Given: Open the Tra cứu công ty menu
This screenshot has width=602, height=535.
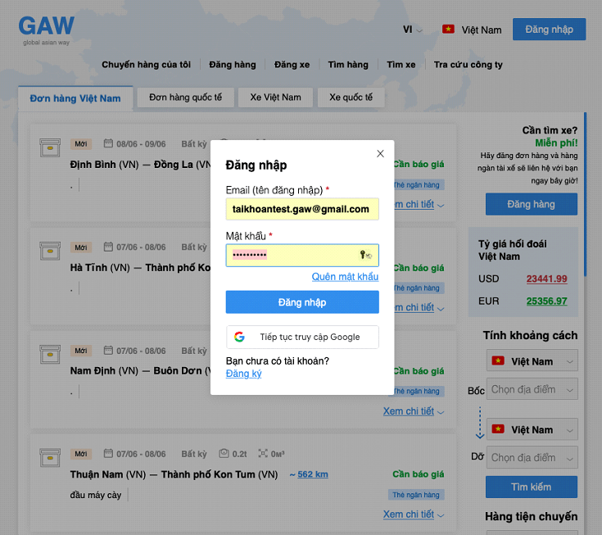Looking at the screenshot, I should (468, 65).
